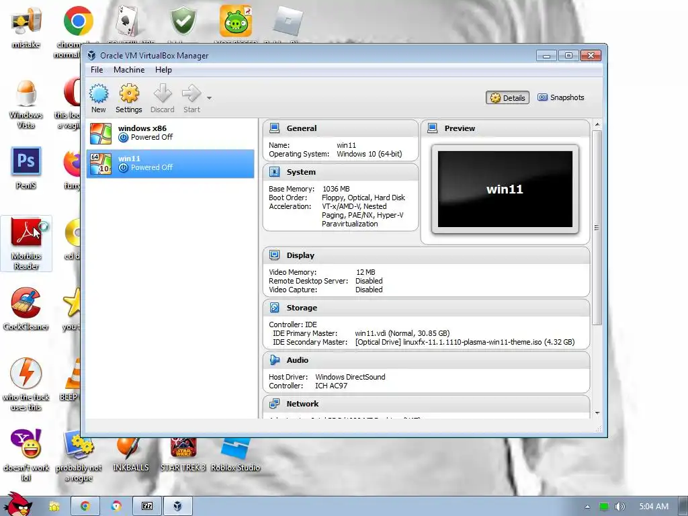This screenshot has width=688, height=516.
Task: Open the Help menu
Action: 163,70
